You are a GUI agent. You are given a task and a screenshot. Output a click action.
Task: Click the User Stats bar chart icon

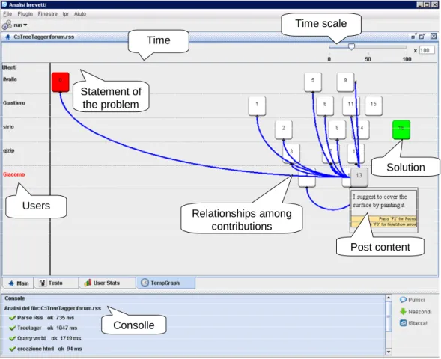pos(88,283)
